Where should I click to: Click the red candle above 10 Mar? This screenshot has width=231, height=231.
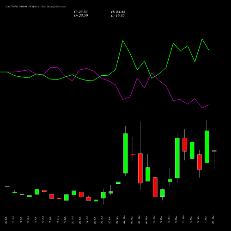(x=155, y=187)
